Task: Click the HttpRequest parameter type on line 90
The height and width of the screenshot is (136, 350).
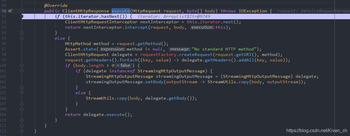Action: pos(147,11)
